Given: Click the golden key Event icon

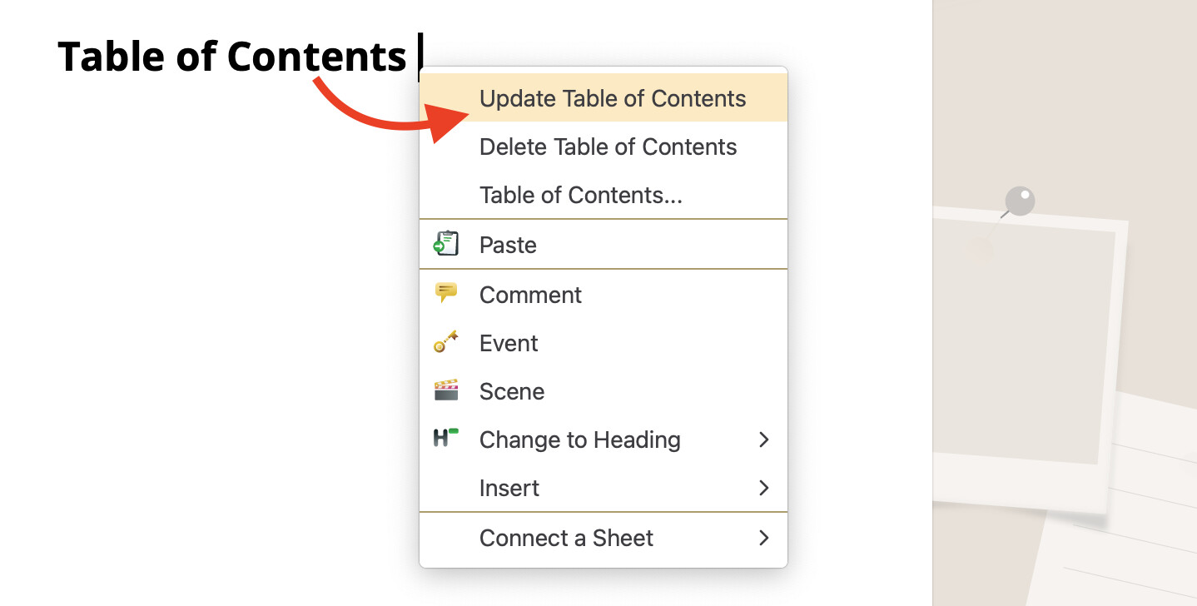Looking at the screenshot, I should point(446,341).
